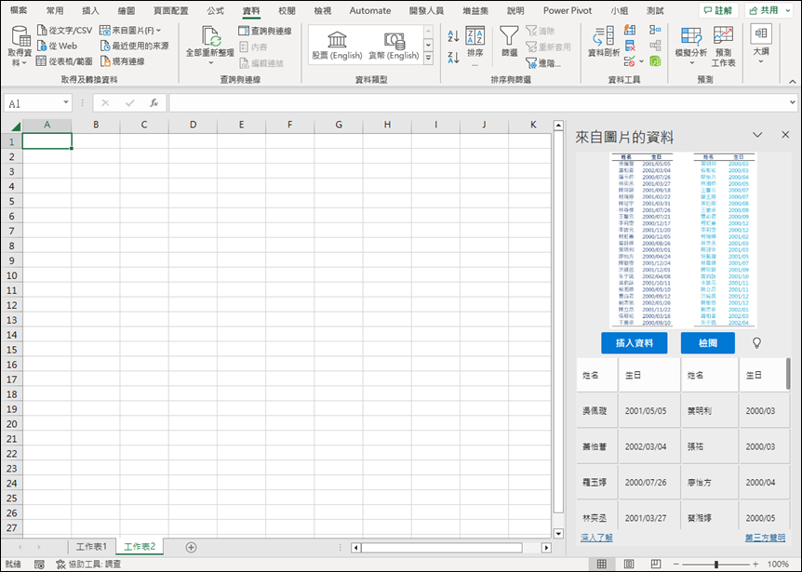Image resolution: width=802 pixels, height=572 pixels.
Task: Switch to normal view in status bar
Action: (602, 565)
